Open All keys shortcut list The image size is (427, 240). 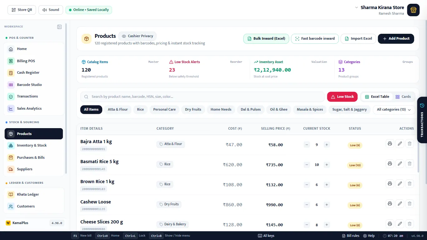click(266, 236)
